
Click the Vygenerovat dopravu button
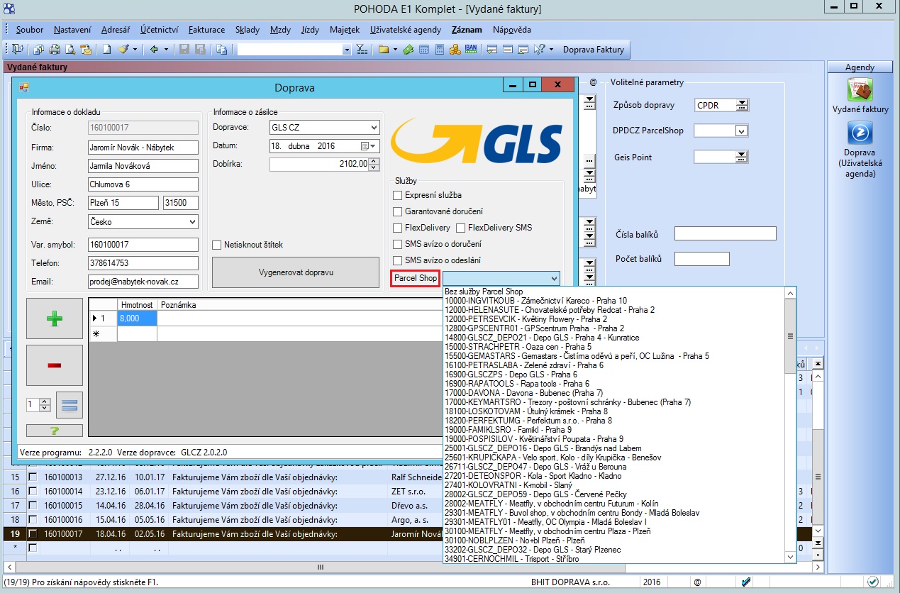coord(296,272)
